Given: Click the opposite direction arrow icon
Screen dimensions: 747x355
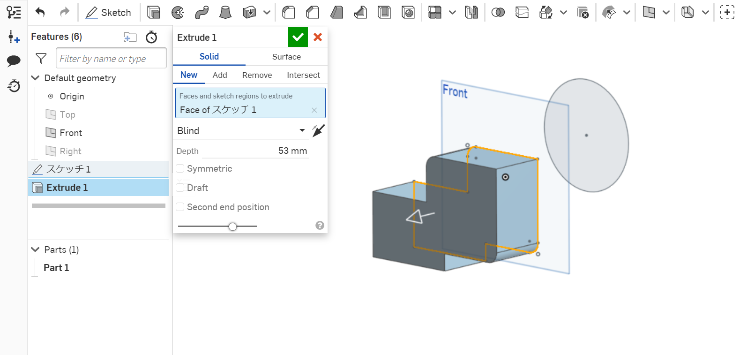Looking at the screenshot, I should 319,130.
